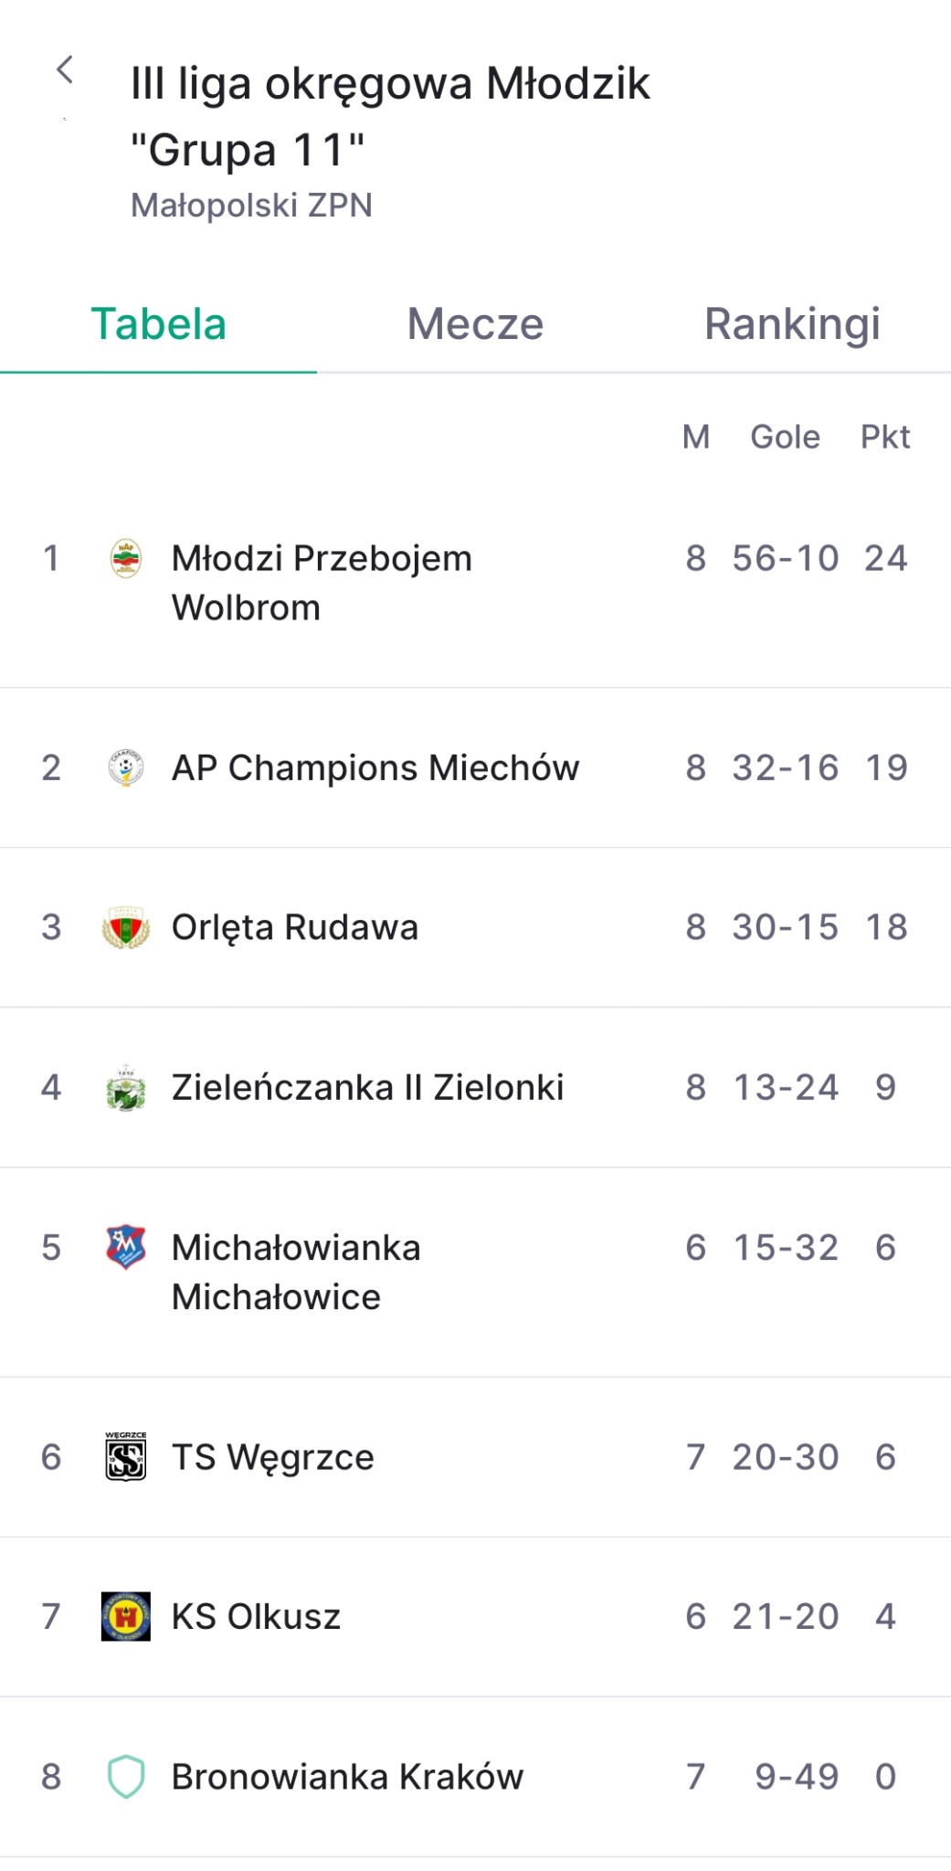Switch to the Mecze tab
This screenshot has width=951, height=1871.
475,324
